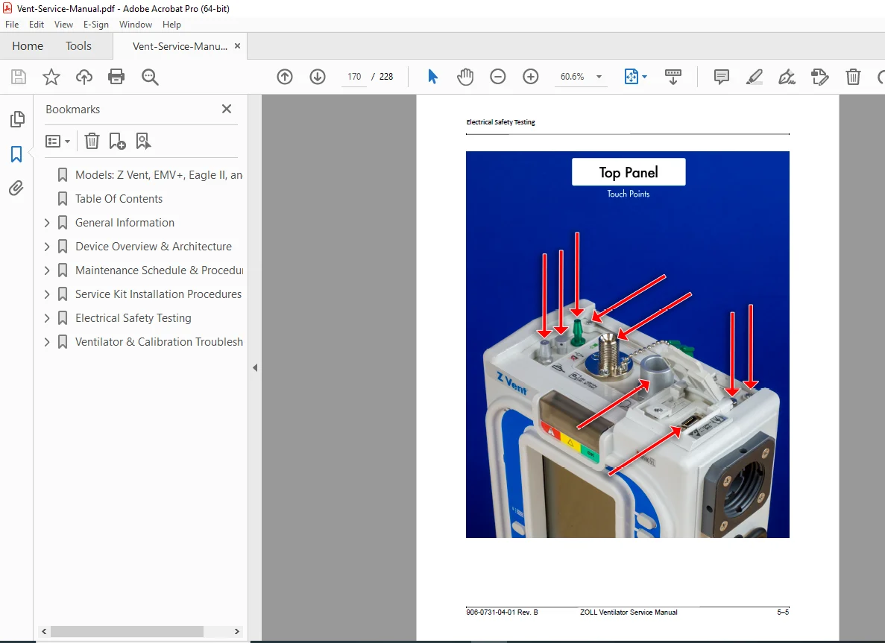This screenshot has height=643, width=885.
Task: Open the Bookmarks side panel icon
Action: click(x=16, y=154)
